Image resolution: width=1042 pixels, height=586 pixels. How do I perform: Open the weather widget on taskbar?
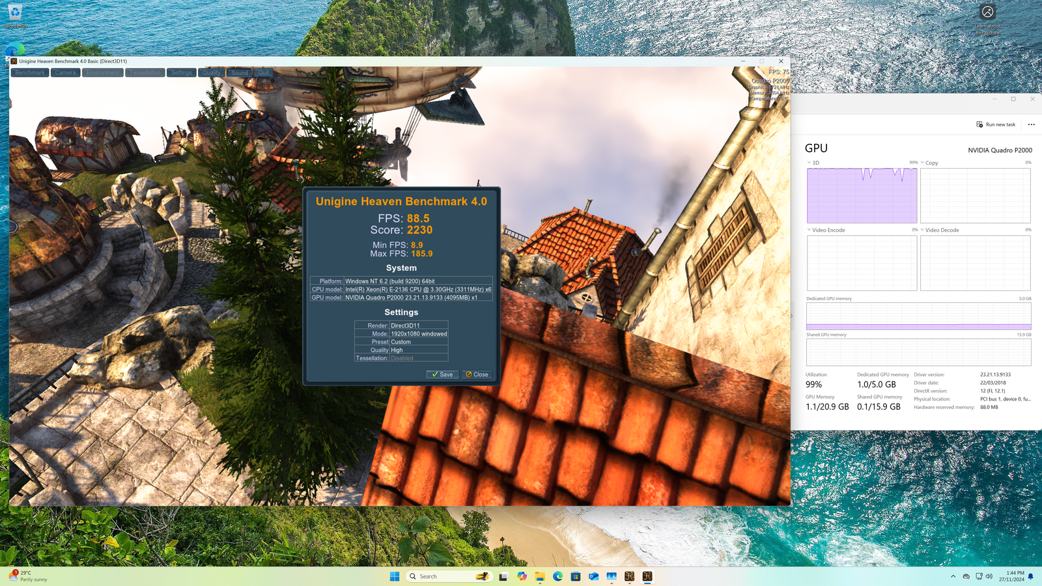(28, 576)
